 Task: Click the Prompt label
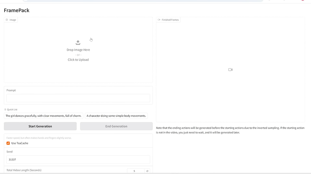(x=11, y=90)
